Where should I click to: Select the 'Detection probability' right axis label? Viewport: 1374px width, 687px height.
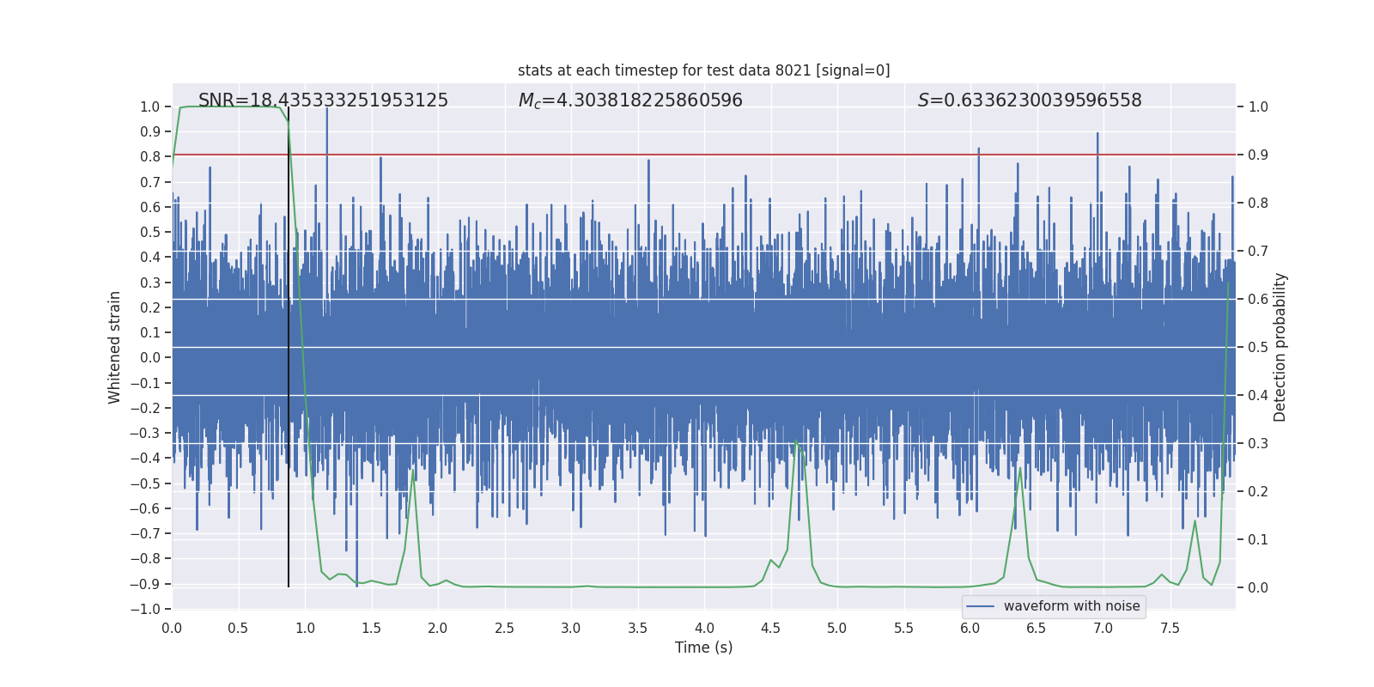(x=1280, y=347)
